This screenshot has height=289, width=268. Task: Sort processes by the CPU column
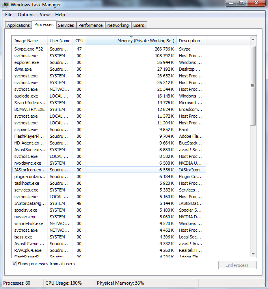[79, 41]
